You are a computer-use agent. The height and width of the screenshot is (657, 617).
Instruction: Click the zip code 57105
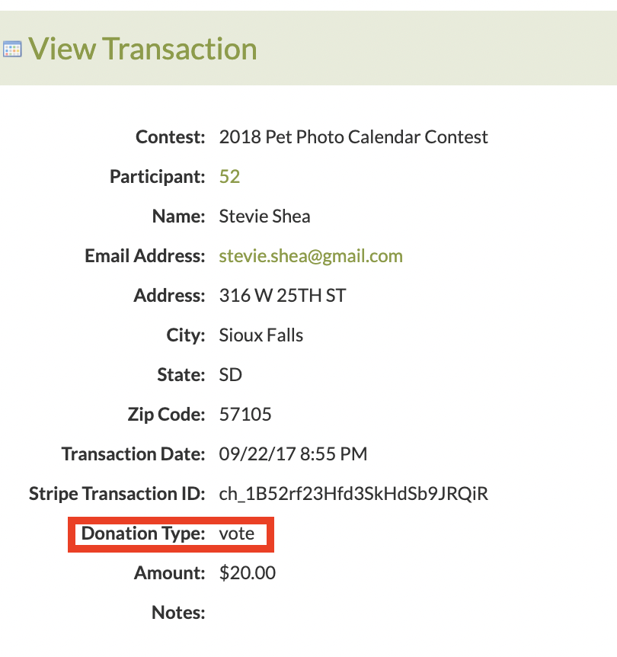(245, 415)
